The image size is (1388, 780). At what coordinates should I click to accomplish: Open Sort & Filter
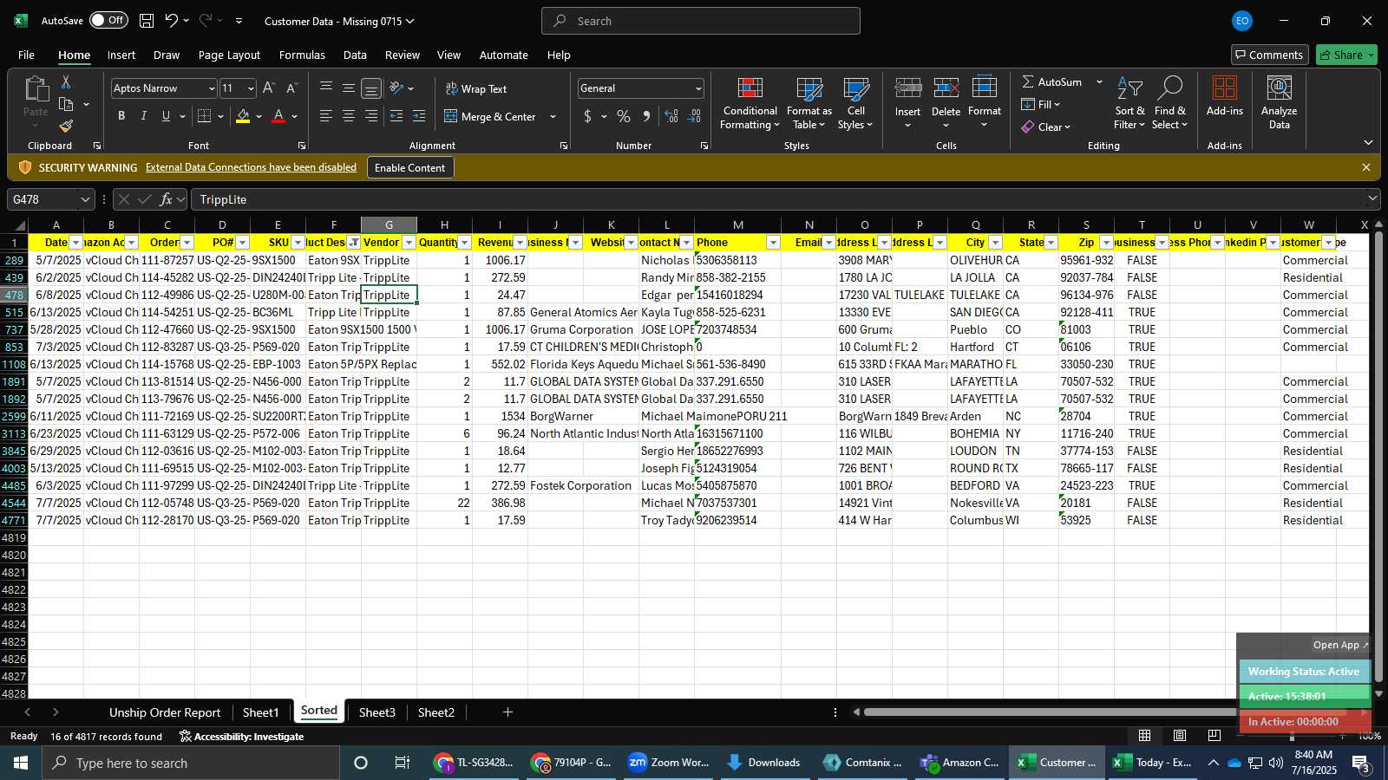click(x=1129, y=104)
